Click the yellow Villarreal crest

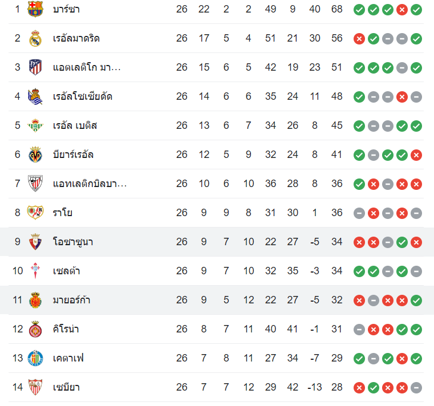35,155
